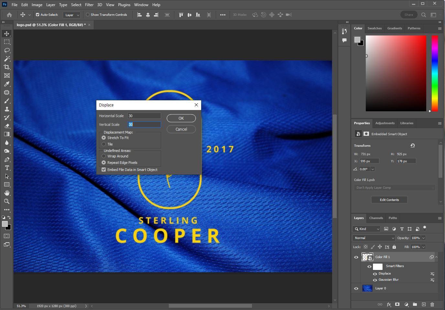Image resolution: width=445 pixels, height=310 pixels.
Task: Open the Layer menu
Action: (50, 5)
